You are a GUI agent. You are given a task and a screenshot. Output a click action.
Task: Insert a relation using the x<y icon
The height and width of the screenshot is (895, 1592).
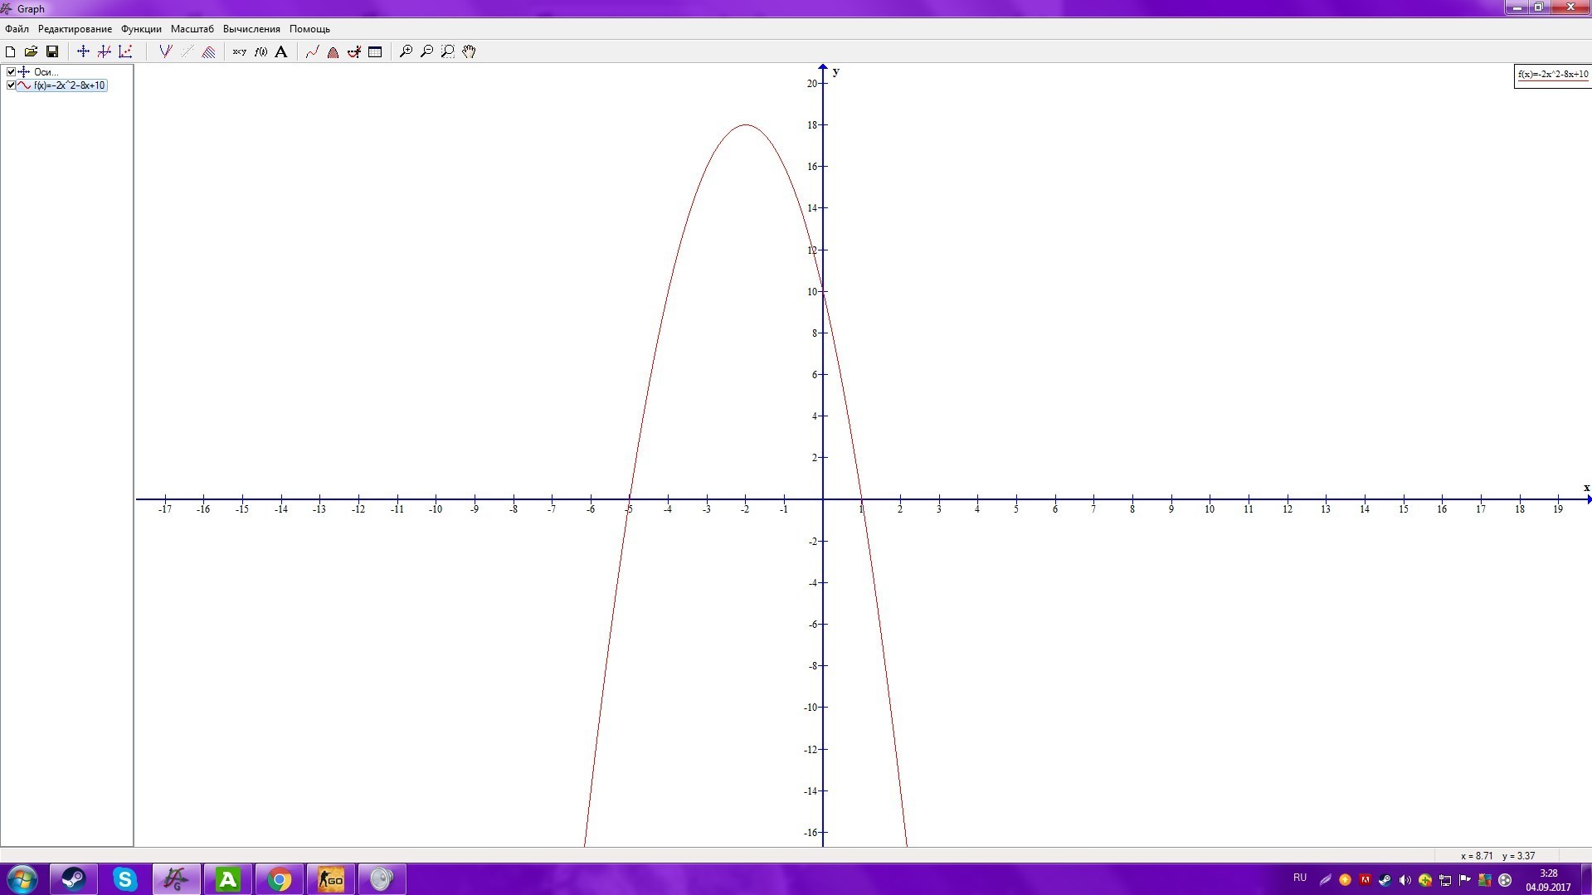pyautogui.click(x=239, y=51)
